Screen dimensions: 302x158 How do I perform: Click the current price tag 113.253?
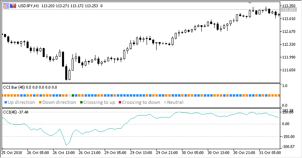(288, 10)
